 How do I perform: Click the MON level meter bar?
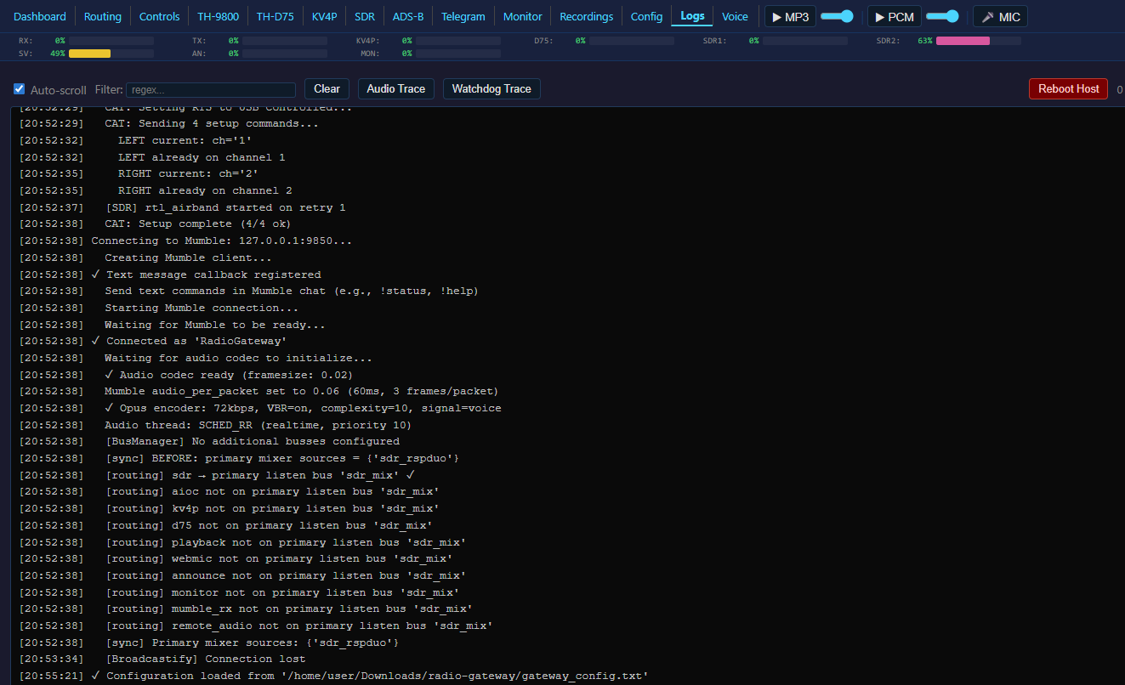tap(459, 54)
